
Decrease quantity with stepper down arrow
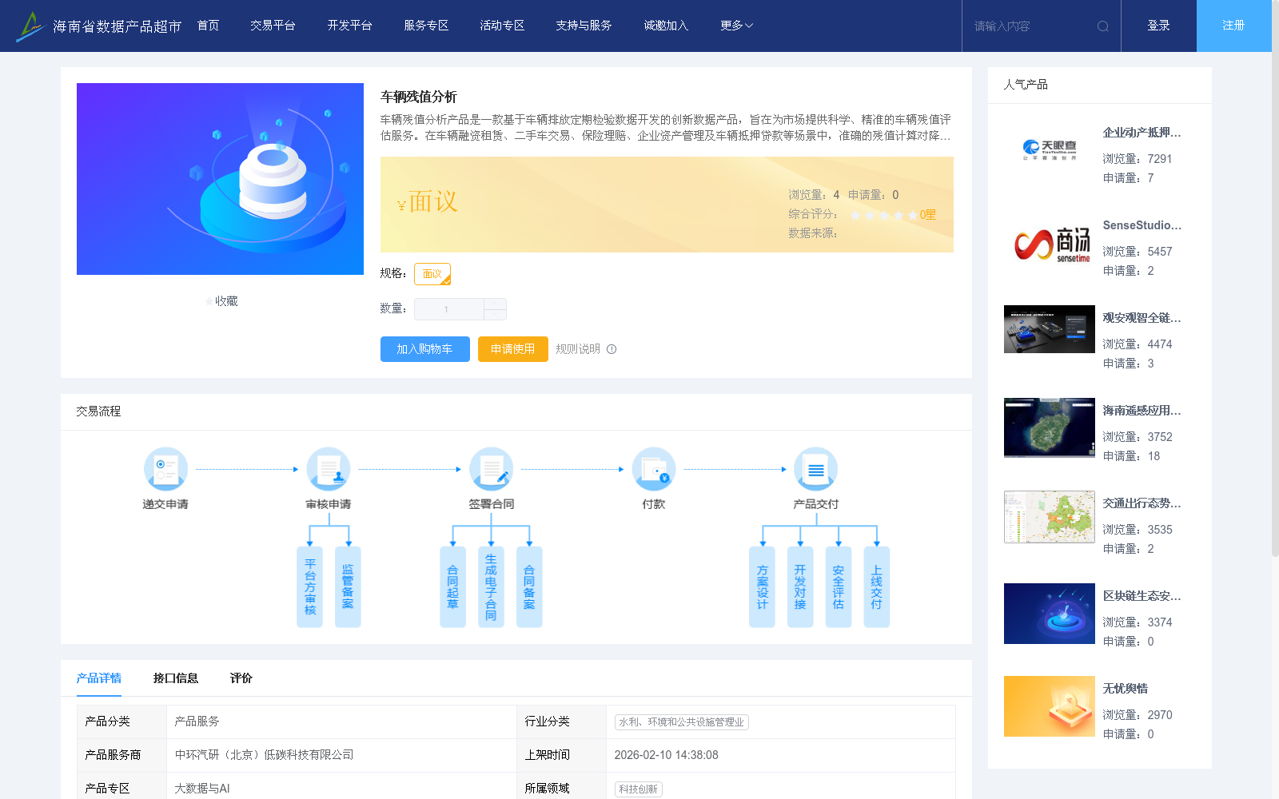[495, 315]
